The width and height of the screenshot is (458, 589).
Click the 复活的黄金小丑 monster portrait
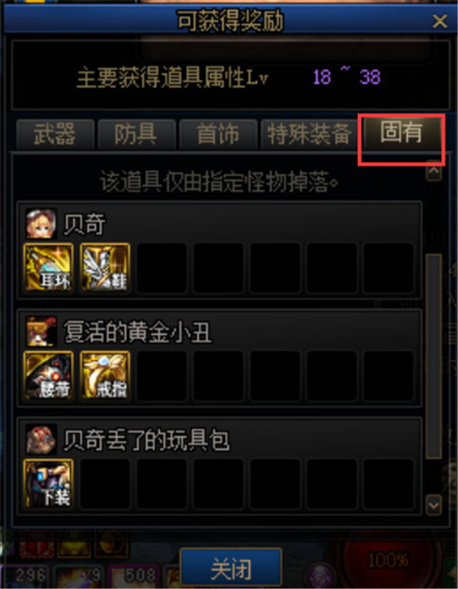(x=41, y=332)
